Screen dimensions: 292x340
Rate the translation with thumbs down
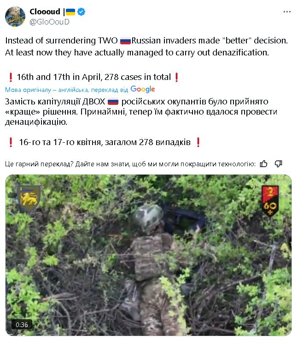278,164
